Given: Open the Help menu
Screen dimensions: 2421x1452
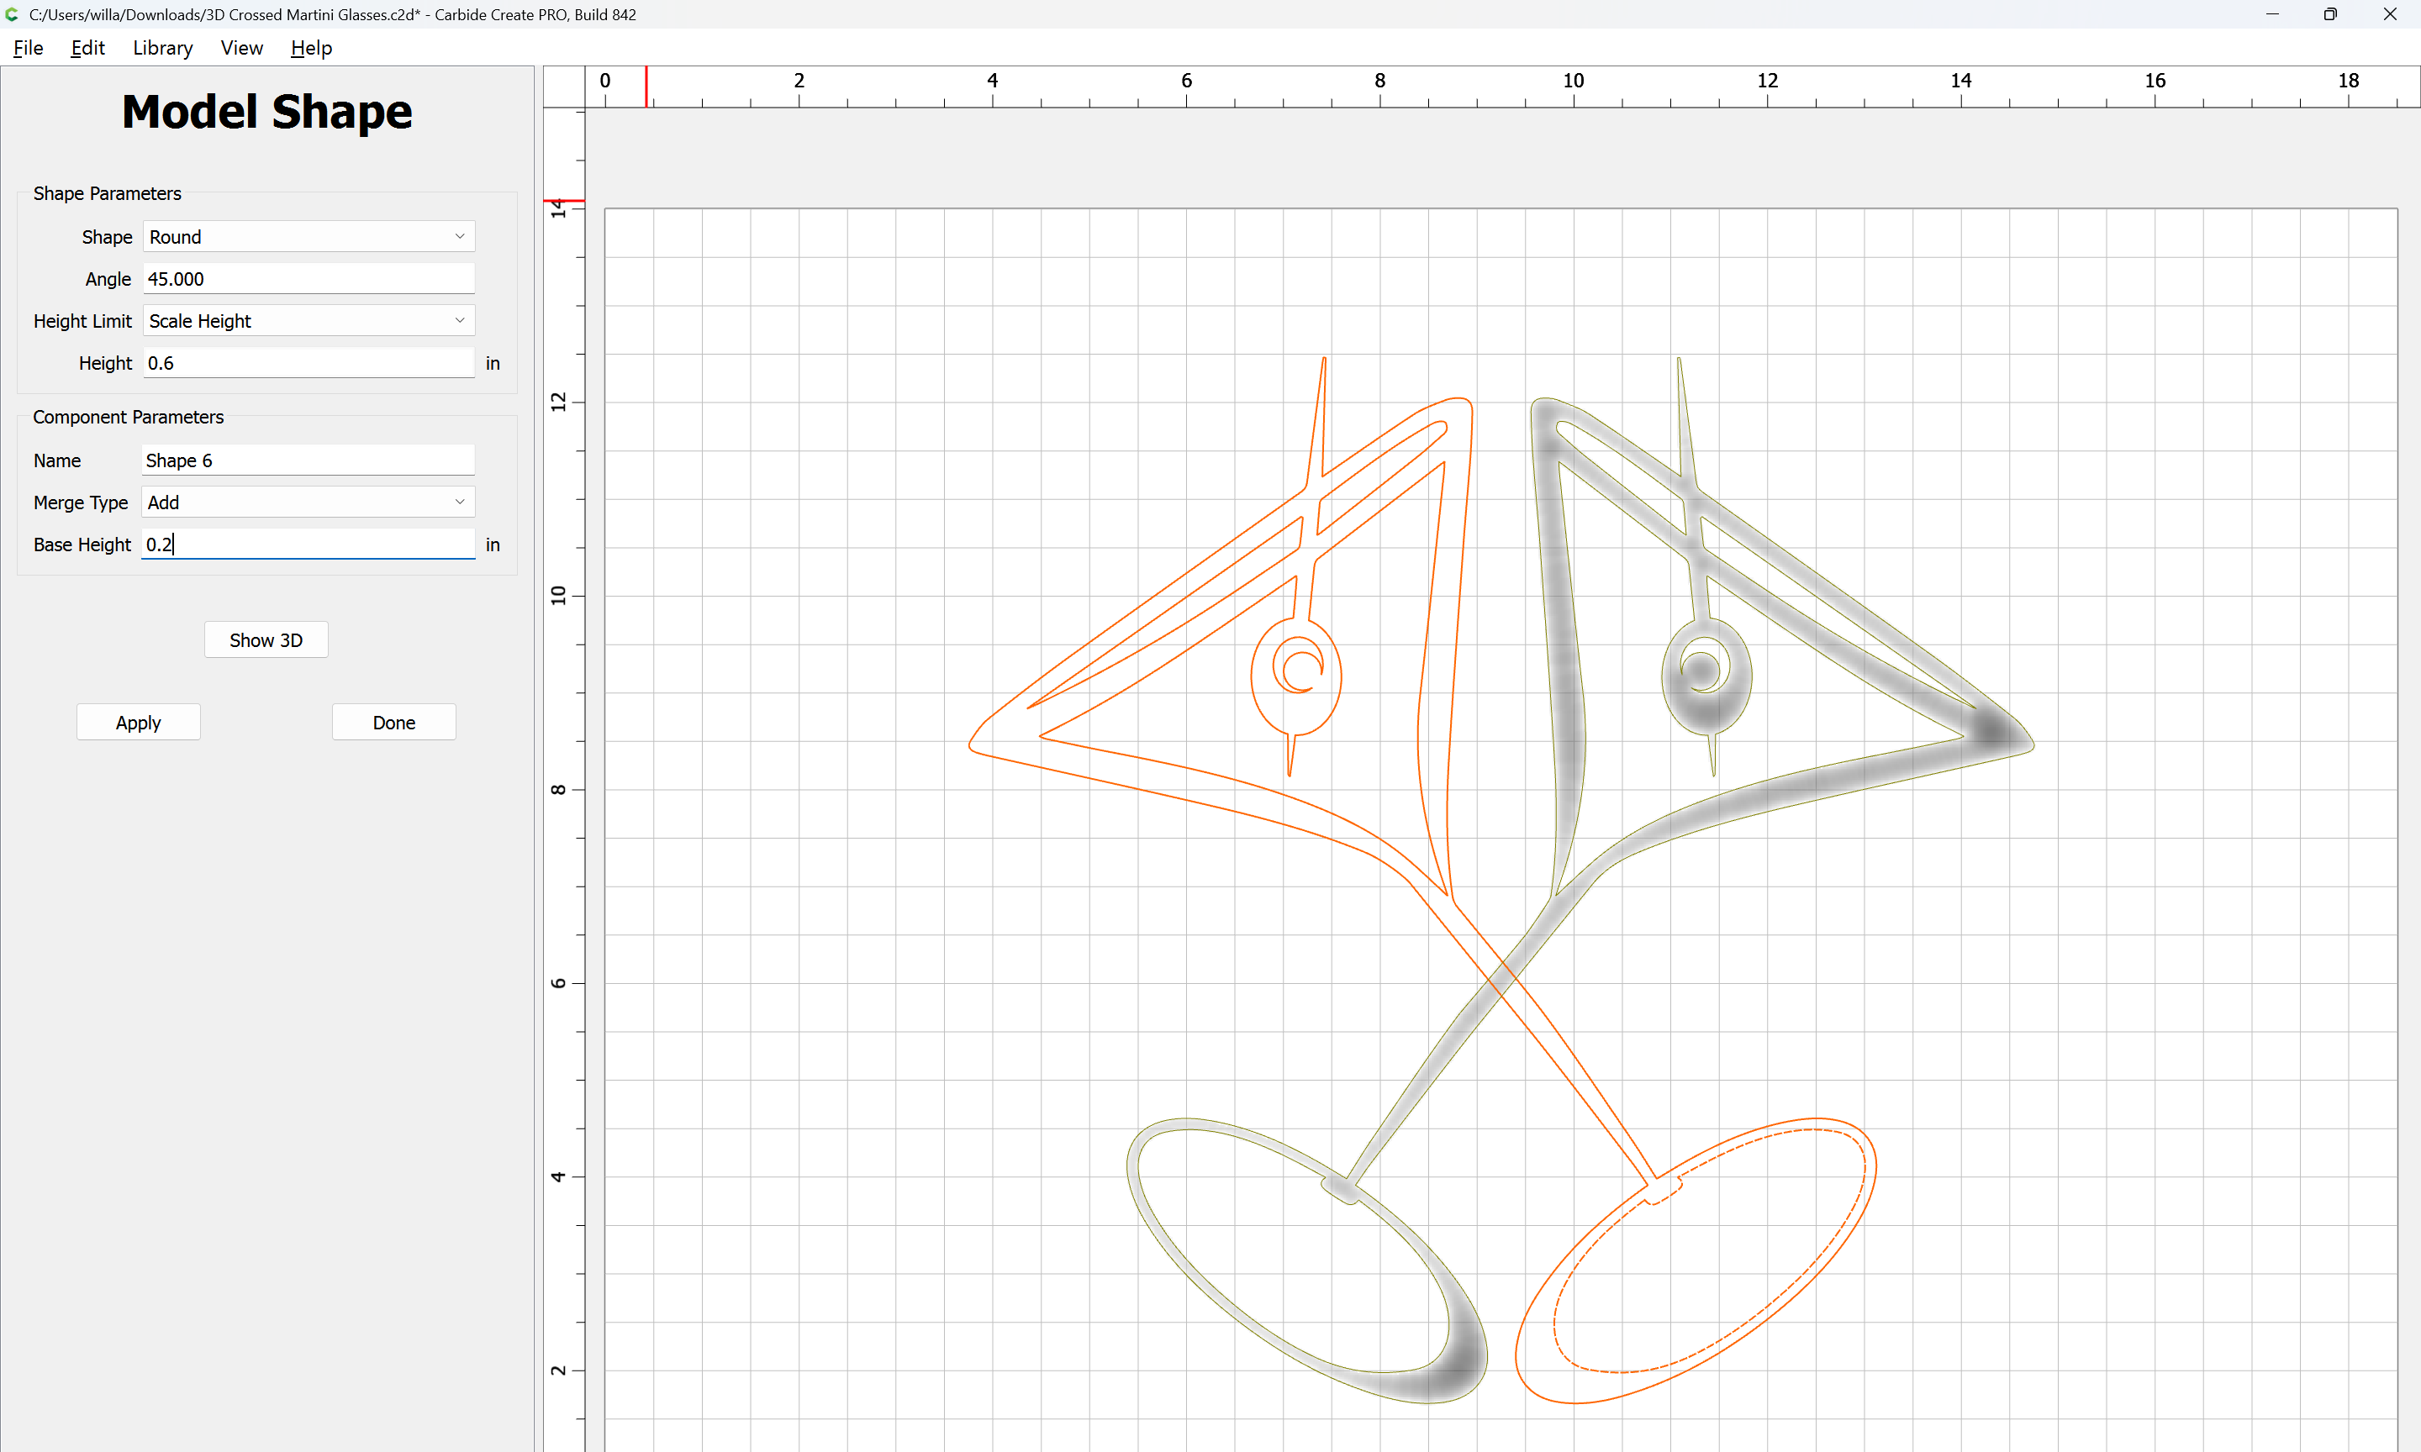Looking at the screenshot, I should (311, 48).
